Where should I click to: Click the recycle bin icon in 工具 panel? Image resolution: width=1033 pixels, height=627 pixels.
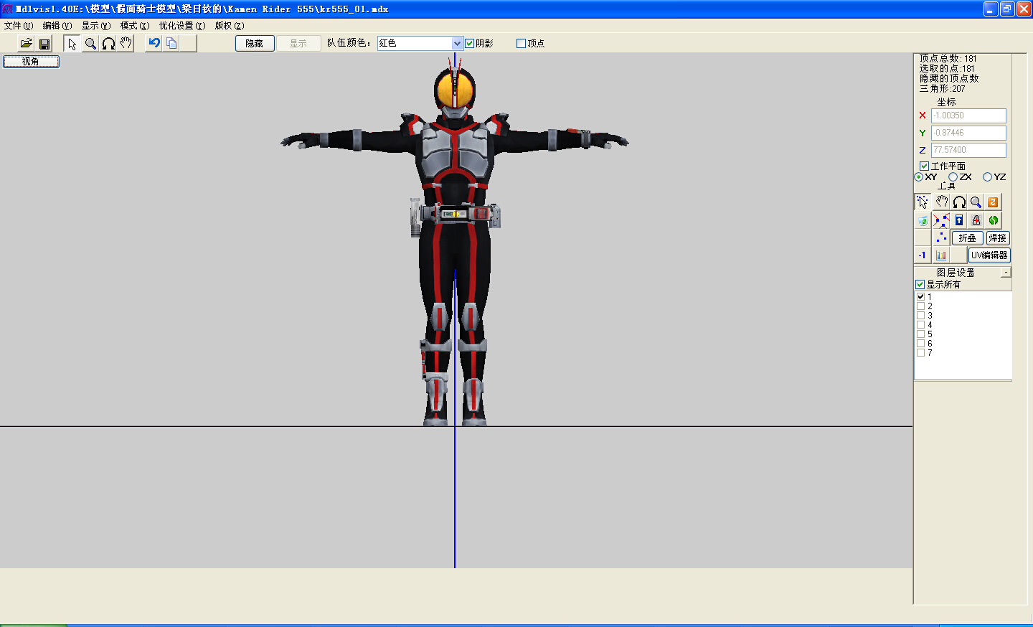(x=923, y=220)
